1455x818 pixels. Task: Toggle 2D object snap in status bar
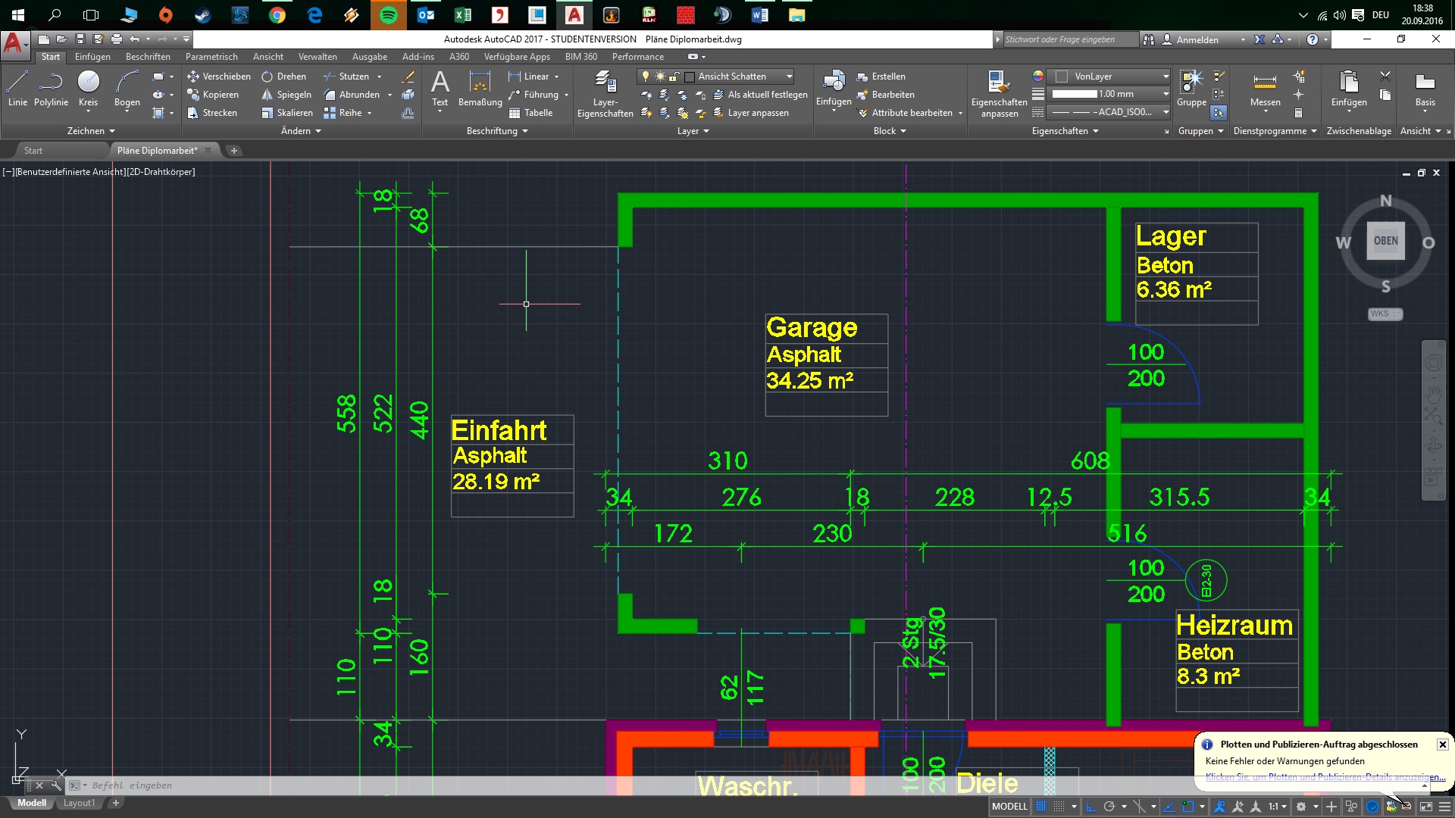1187,807
